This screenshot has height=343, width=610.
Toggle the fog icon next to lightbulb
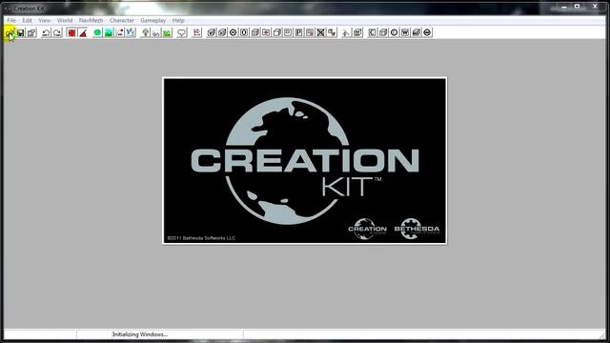[156, 32]
